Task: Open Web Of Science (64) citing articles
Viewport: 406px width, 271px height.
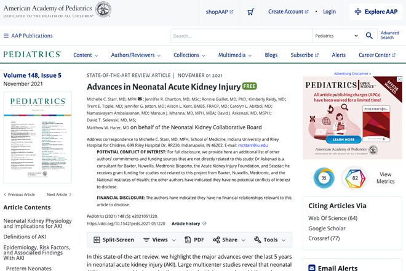Action: click(x=333, y=218)
